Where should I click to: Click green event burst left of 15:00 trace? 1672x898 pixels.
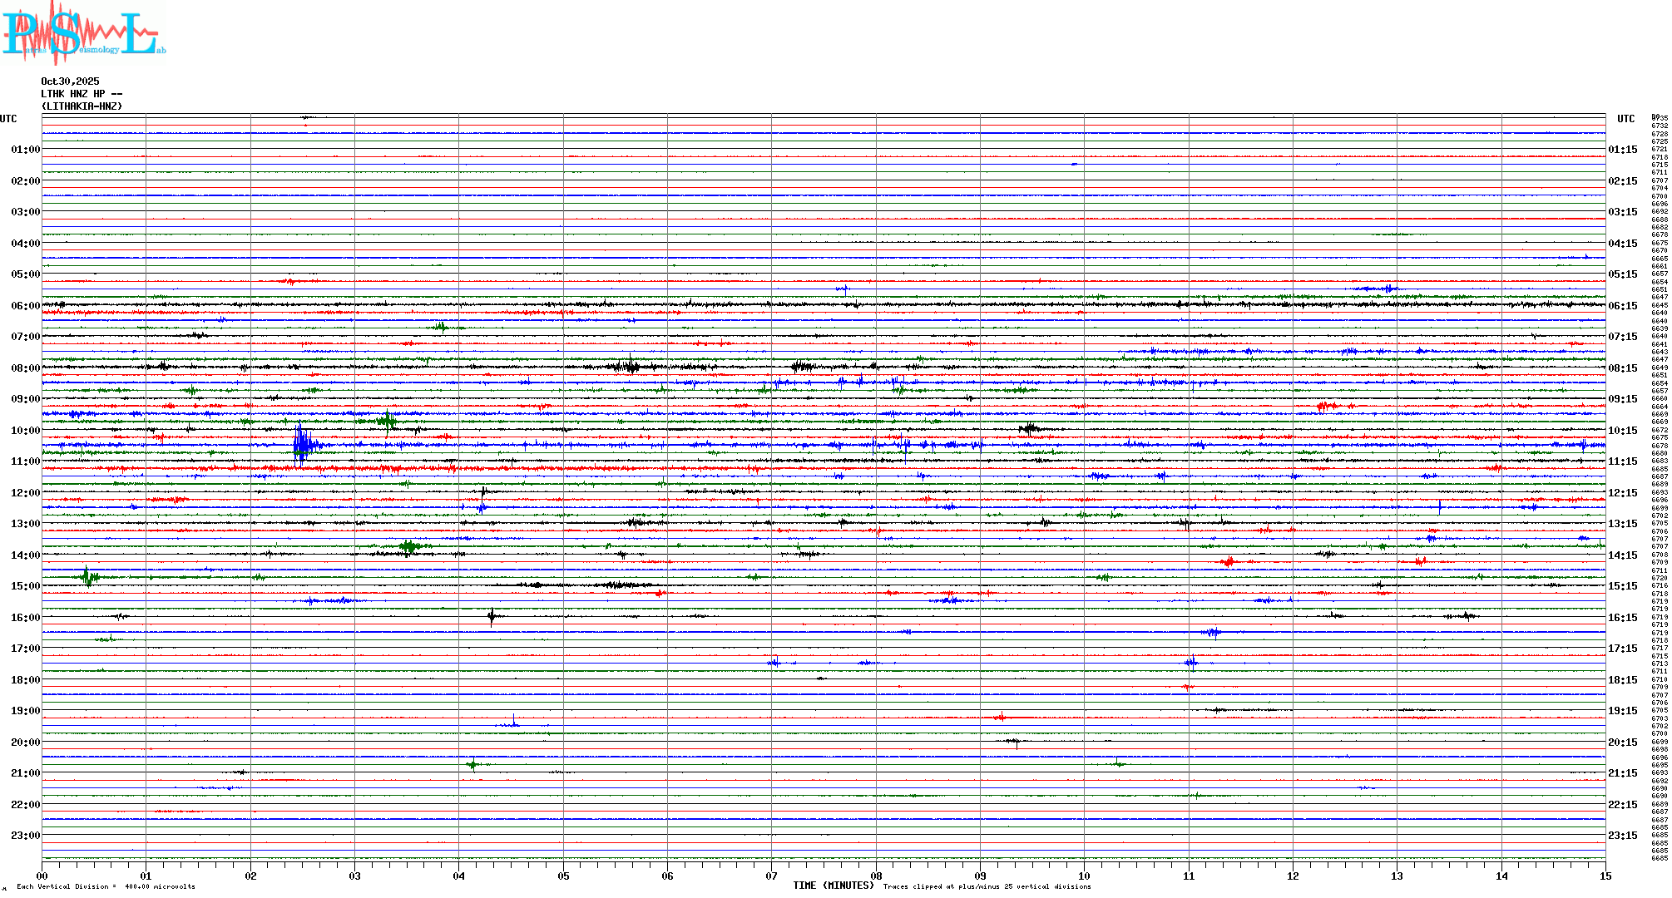pos(88,576)
